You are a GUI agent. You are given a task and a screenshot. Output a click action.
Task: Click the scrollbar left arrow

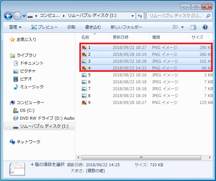point(78,157)
